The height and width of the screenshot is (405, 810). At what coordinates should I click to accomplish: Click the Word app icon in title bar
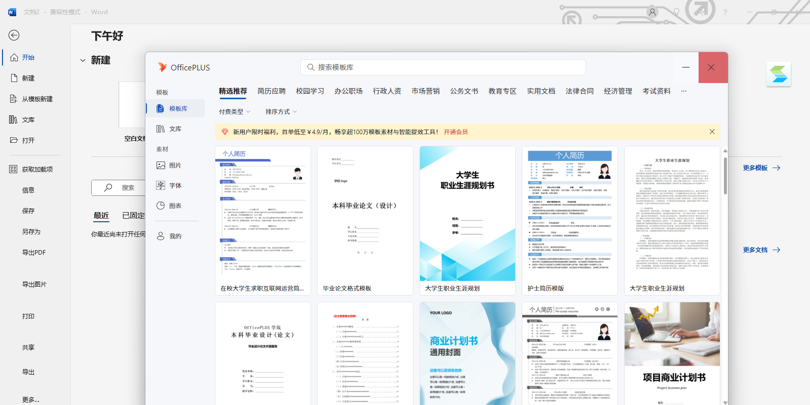[12, 12]
